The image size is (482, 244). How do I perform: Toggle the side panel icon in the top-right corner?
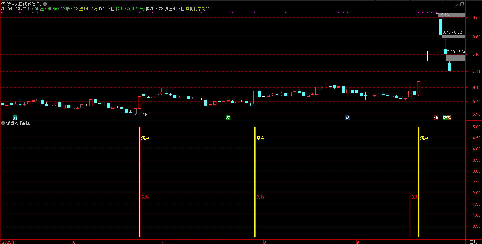pos(462,4)
